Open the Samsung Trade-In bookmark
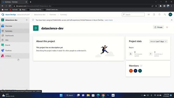This screenshot has width=174, height=98. (x=35, y=10)
